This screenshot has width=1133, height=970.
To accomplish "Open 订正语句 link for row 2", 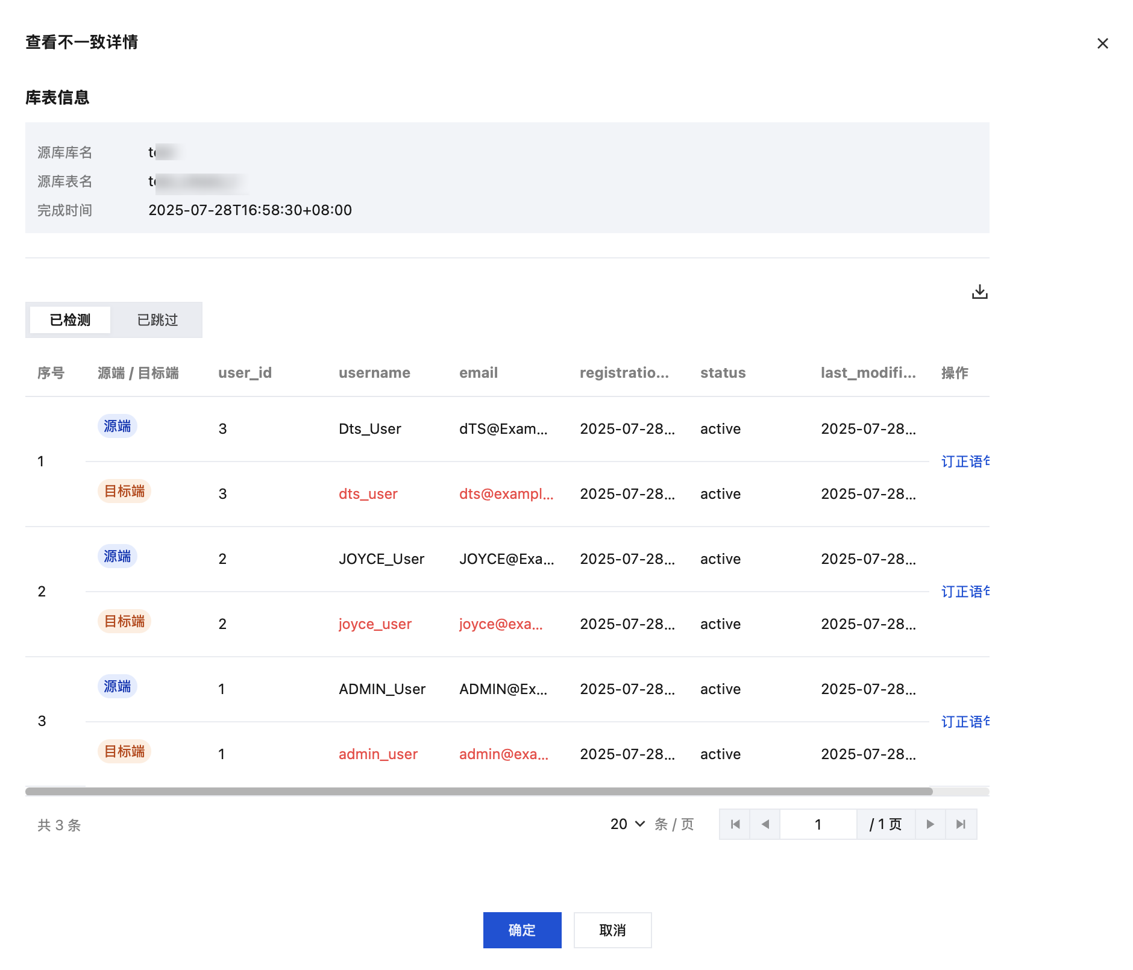I will [x=964, y=592].
